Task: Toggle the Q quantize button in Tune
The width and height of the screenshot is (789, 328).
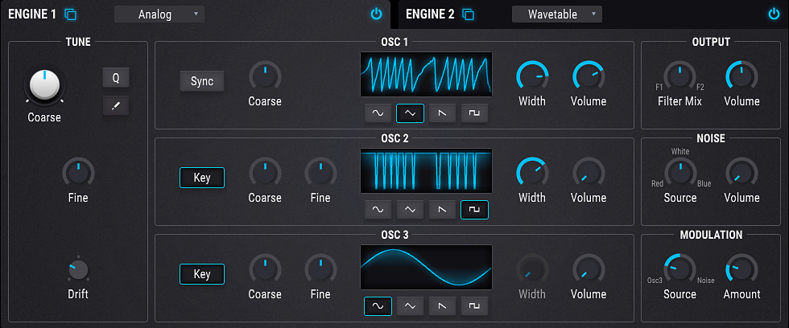Action: 116,78
